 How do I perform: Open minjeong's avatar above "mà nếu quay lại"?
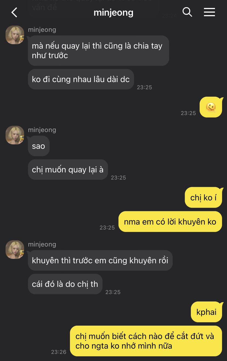15,35
